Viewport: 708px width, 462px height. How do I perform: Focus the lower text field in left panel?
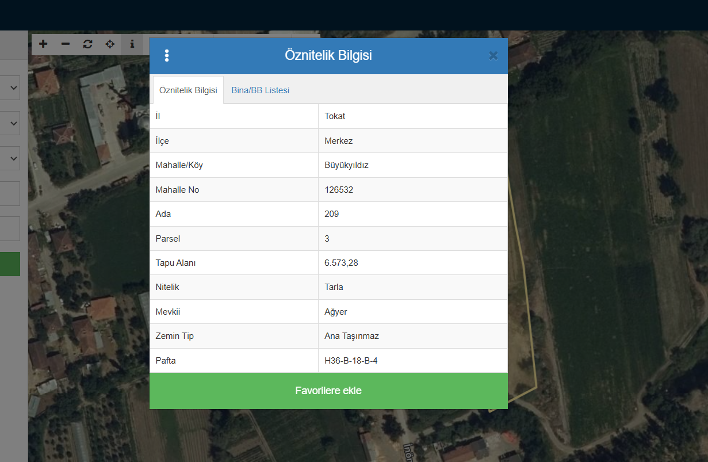9,228
